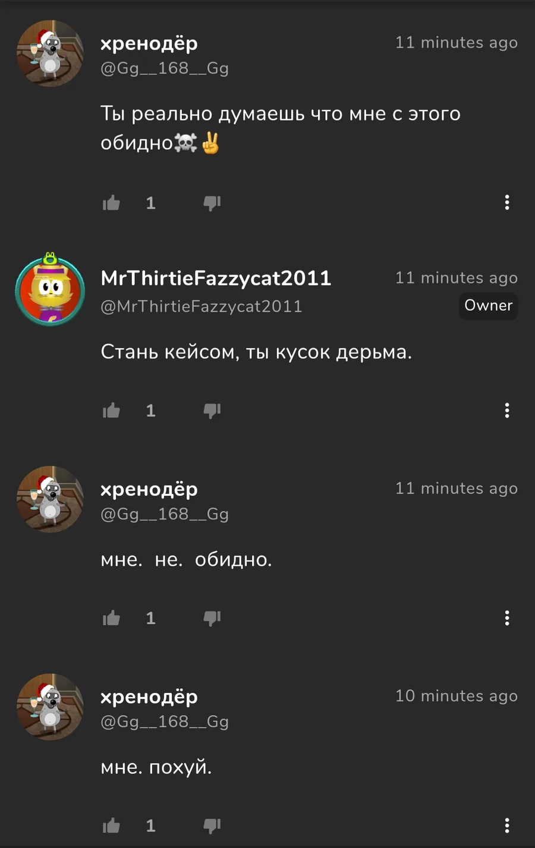Image resolution: width=535 pixels, height=848 pixels.
Task: Open MrThirtieFazzycat2011's cat avatar
Action: click(50, 289)
